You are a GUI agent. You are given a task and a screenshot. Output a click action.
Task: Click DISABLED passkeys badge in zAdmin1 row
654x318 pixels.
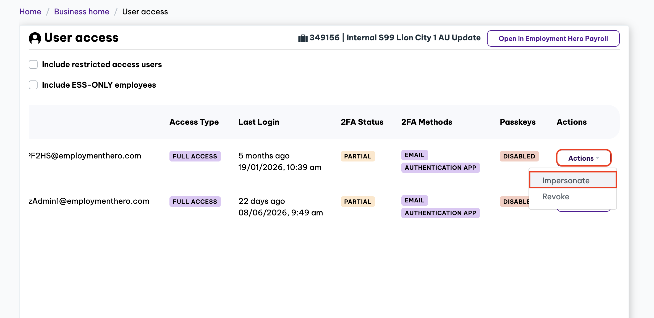pyautogui.click(x=514, y=202)
